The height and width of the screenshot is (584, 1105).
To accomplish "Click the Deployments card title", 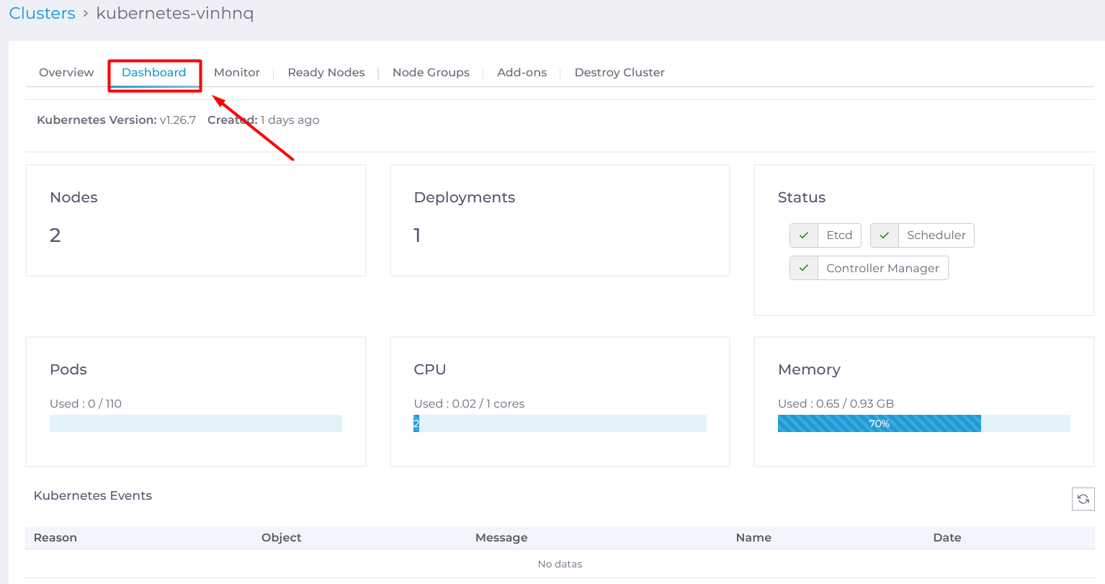I will point(465,197).
